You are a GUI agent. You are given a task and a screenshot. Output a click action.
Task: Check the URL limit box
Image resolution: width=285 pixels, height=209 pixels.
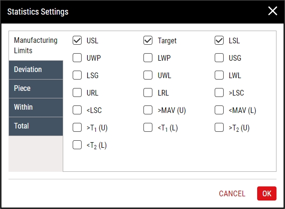click(77, 92)
